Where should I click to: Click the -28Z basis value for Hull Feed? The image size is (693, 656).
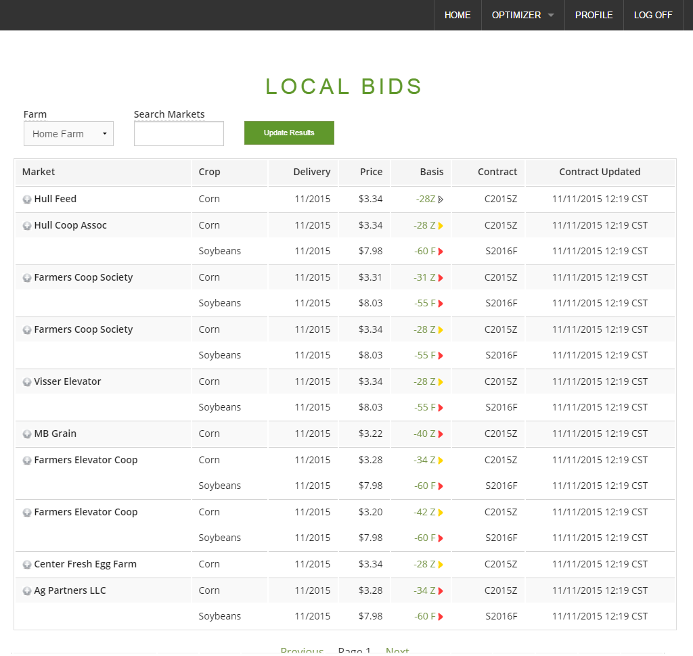pos(426,199)
